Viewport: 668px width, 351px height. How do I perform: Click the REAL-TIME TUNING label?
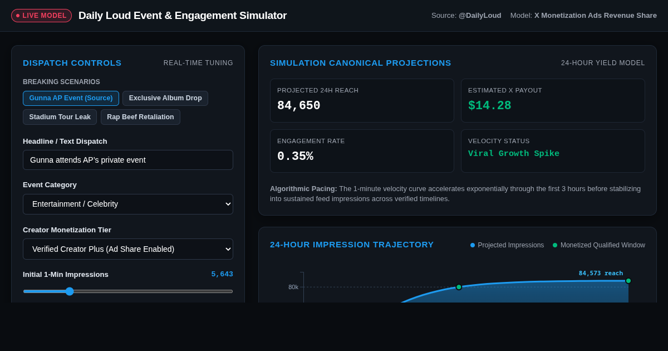point(198,63)
